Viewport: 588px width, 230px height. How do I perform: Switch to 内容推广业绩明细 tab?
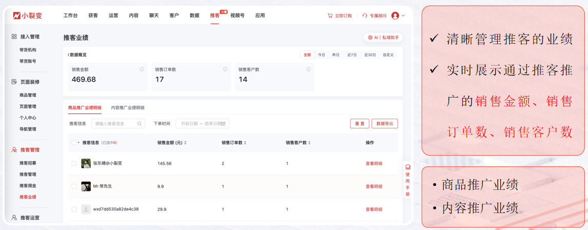click(x=127, y=108)
